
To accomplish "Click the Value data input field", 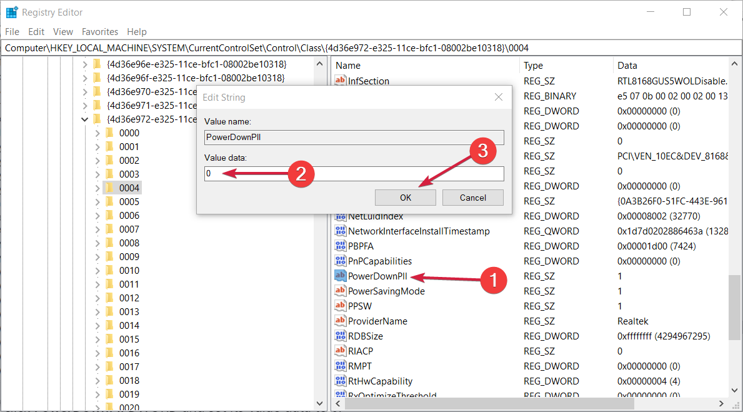I will (x=354, y=173).
